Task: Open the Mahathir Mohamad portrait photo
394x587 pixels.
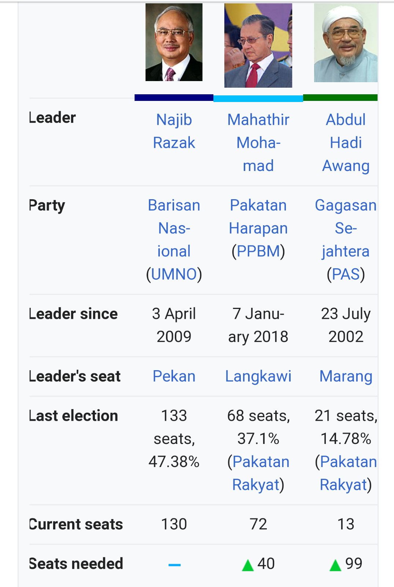Action: click(258, 45)
